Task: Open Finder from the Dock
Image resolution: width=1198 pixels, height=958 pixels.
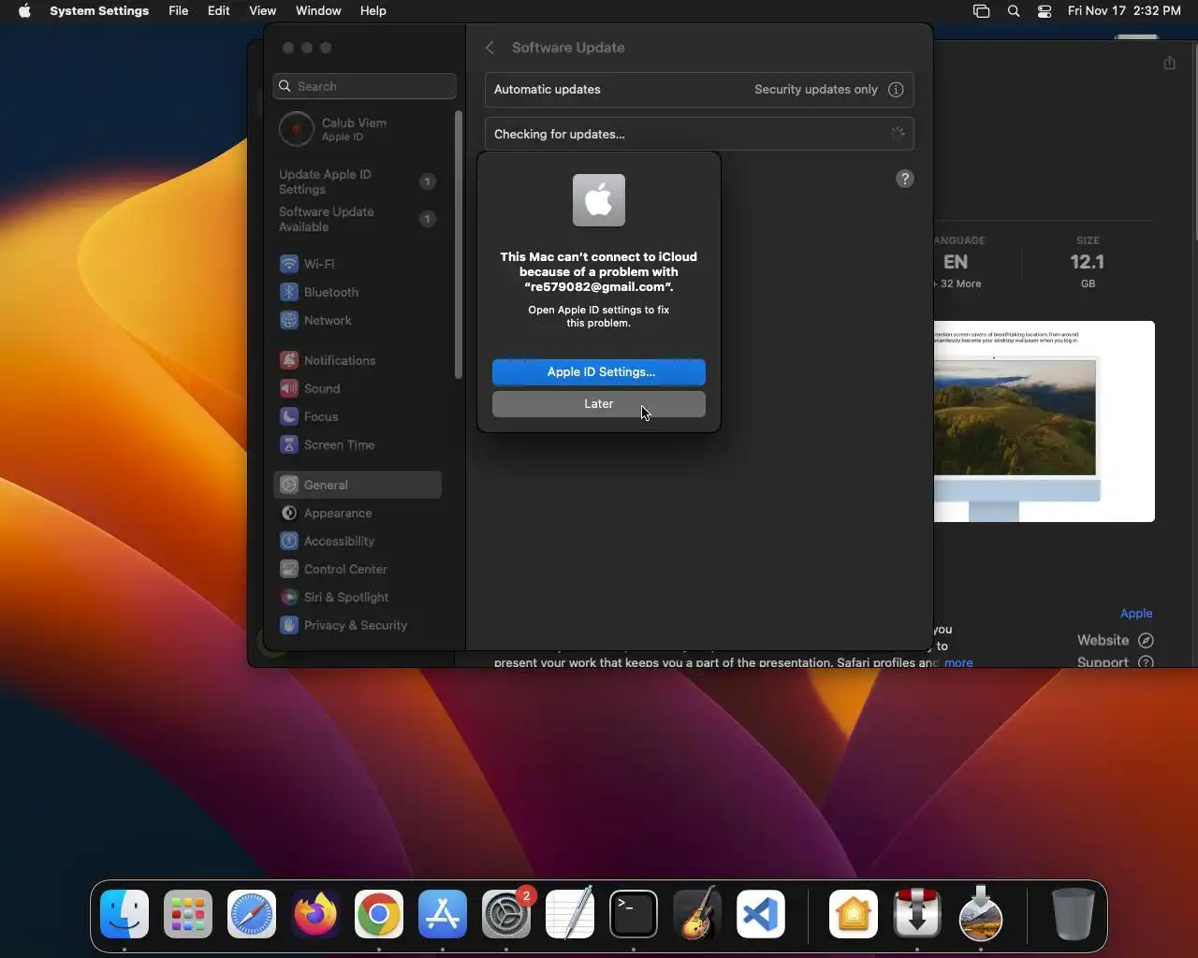Action: click(124, 914)
